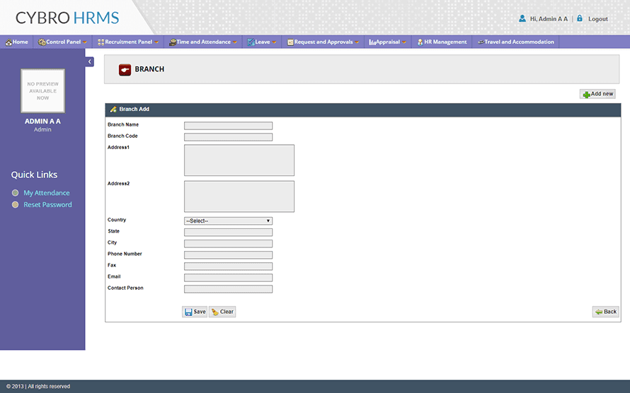Click the Hi, Admin A A link
The width and height of the screenshot is (630, 393).
click(549, 19)
